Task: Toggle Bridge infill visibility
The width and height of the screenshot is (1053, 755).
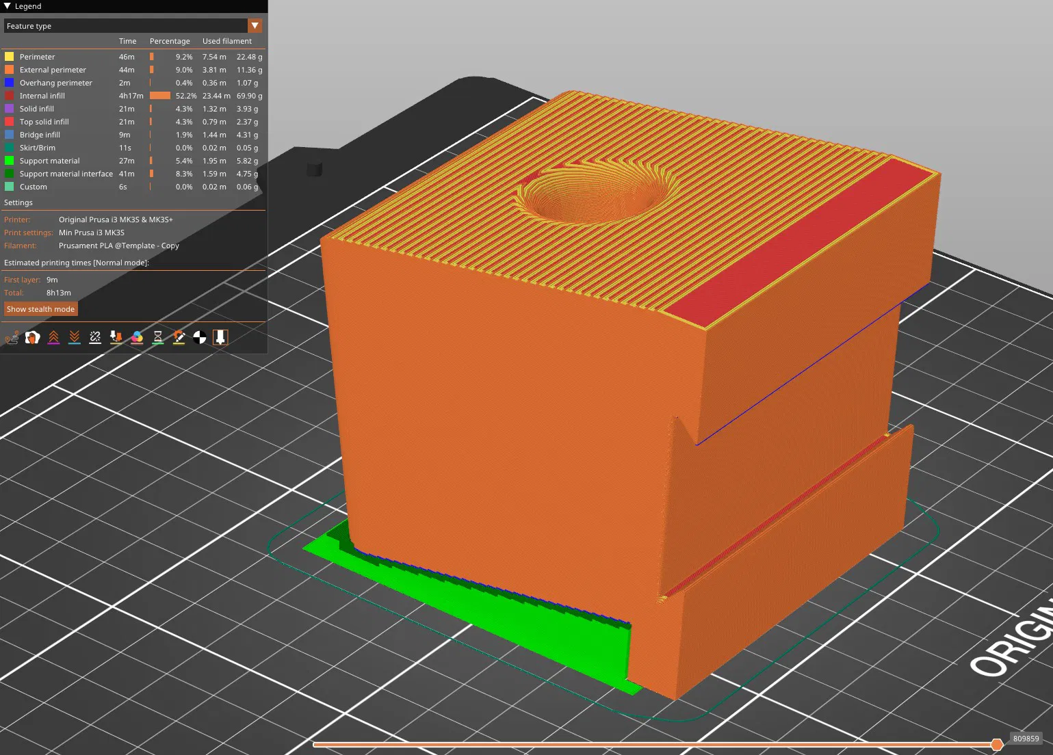Action: coord(133,135)
